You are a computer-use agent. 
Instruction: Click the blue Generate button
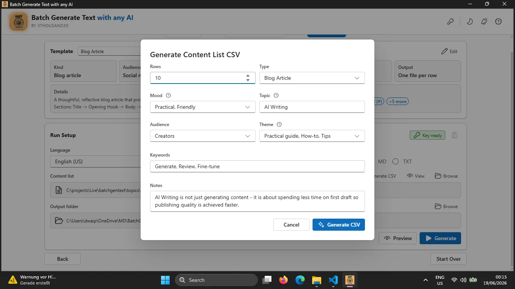pos(440,238)
